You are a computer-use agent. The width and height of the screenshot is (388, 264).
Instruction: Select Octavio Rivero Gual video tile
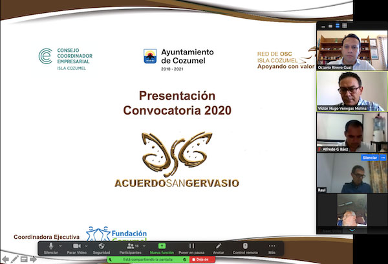click(352, 50)
